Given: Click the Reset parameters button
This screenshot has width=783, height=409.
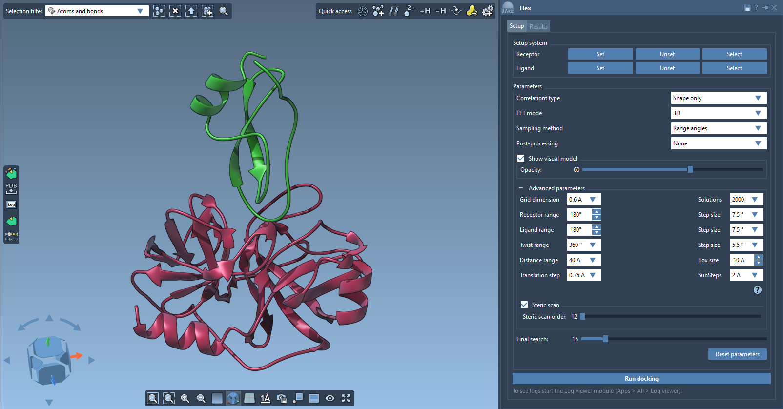Looking at the screenshot, I should 737,354.
